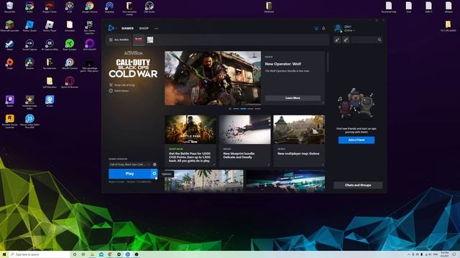Viewport: 460px width, 258px height.
Task: Select the Epic Games Launcher desktop icon
Action: [89, 27]
